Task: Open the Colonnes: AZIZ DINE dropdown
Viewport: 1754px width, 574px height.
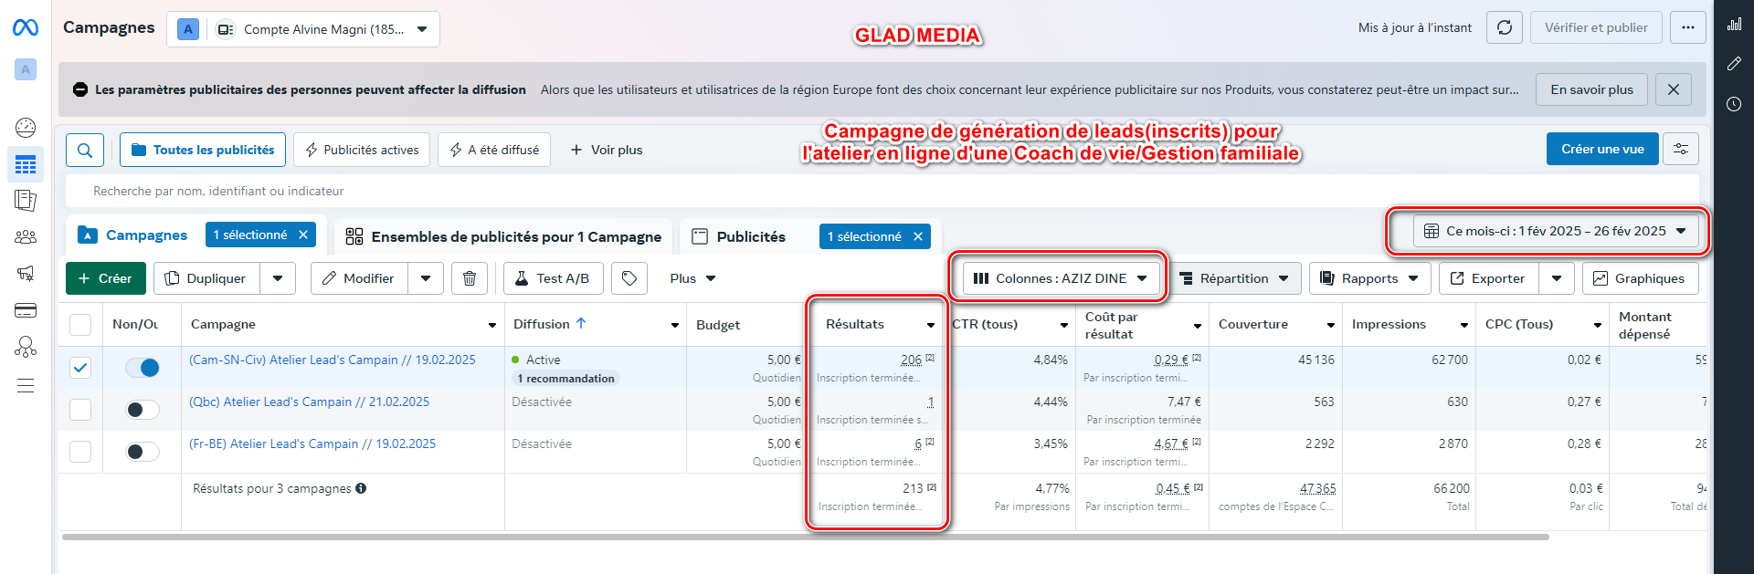Action: (x=1060, y=278)
